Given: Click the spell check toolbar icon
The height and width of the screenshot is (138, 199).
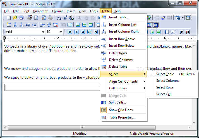Looking at the screenshot, I should pos(149,18).
